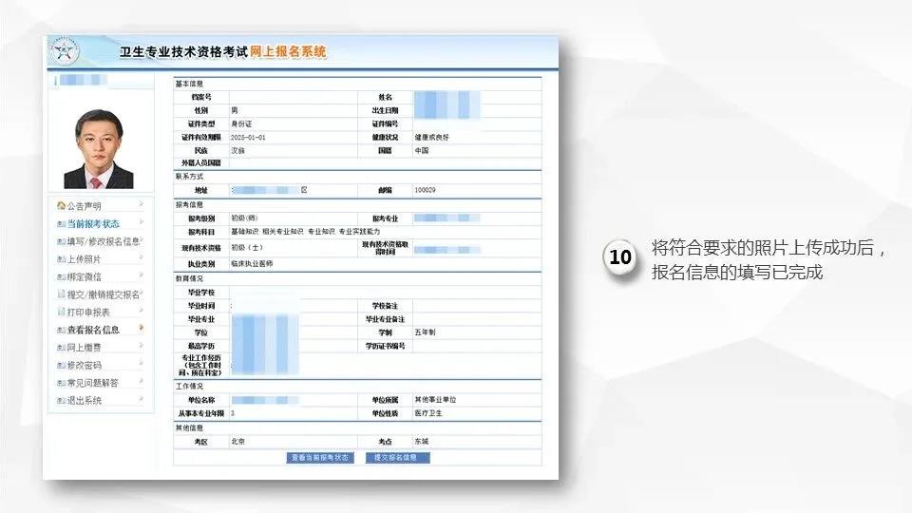
Task: Click document icon beside 打印申报表
Action: 61,312
